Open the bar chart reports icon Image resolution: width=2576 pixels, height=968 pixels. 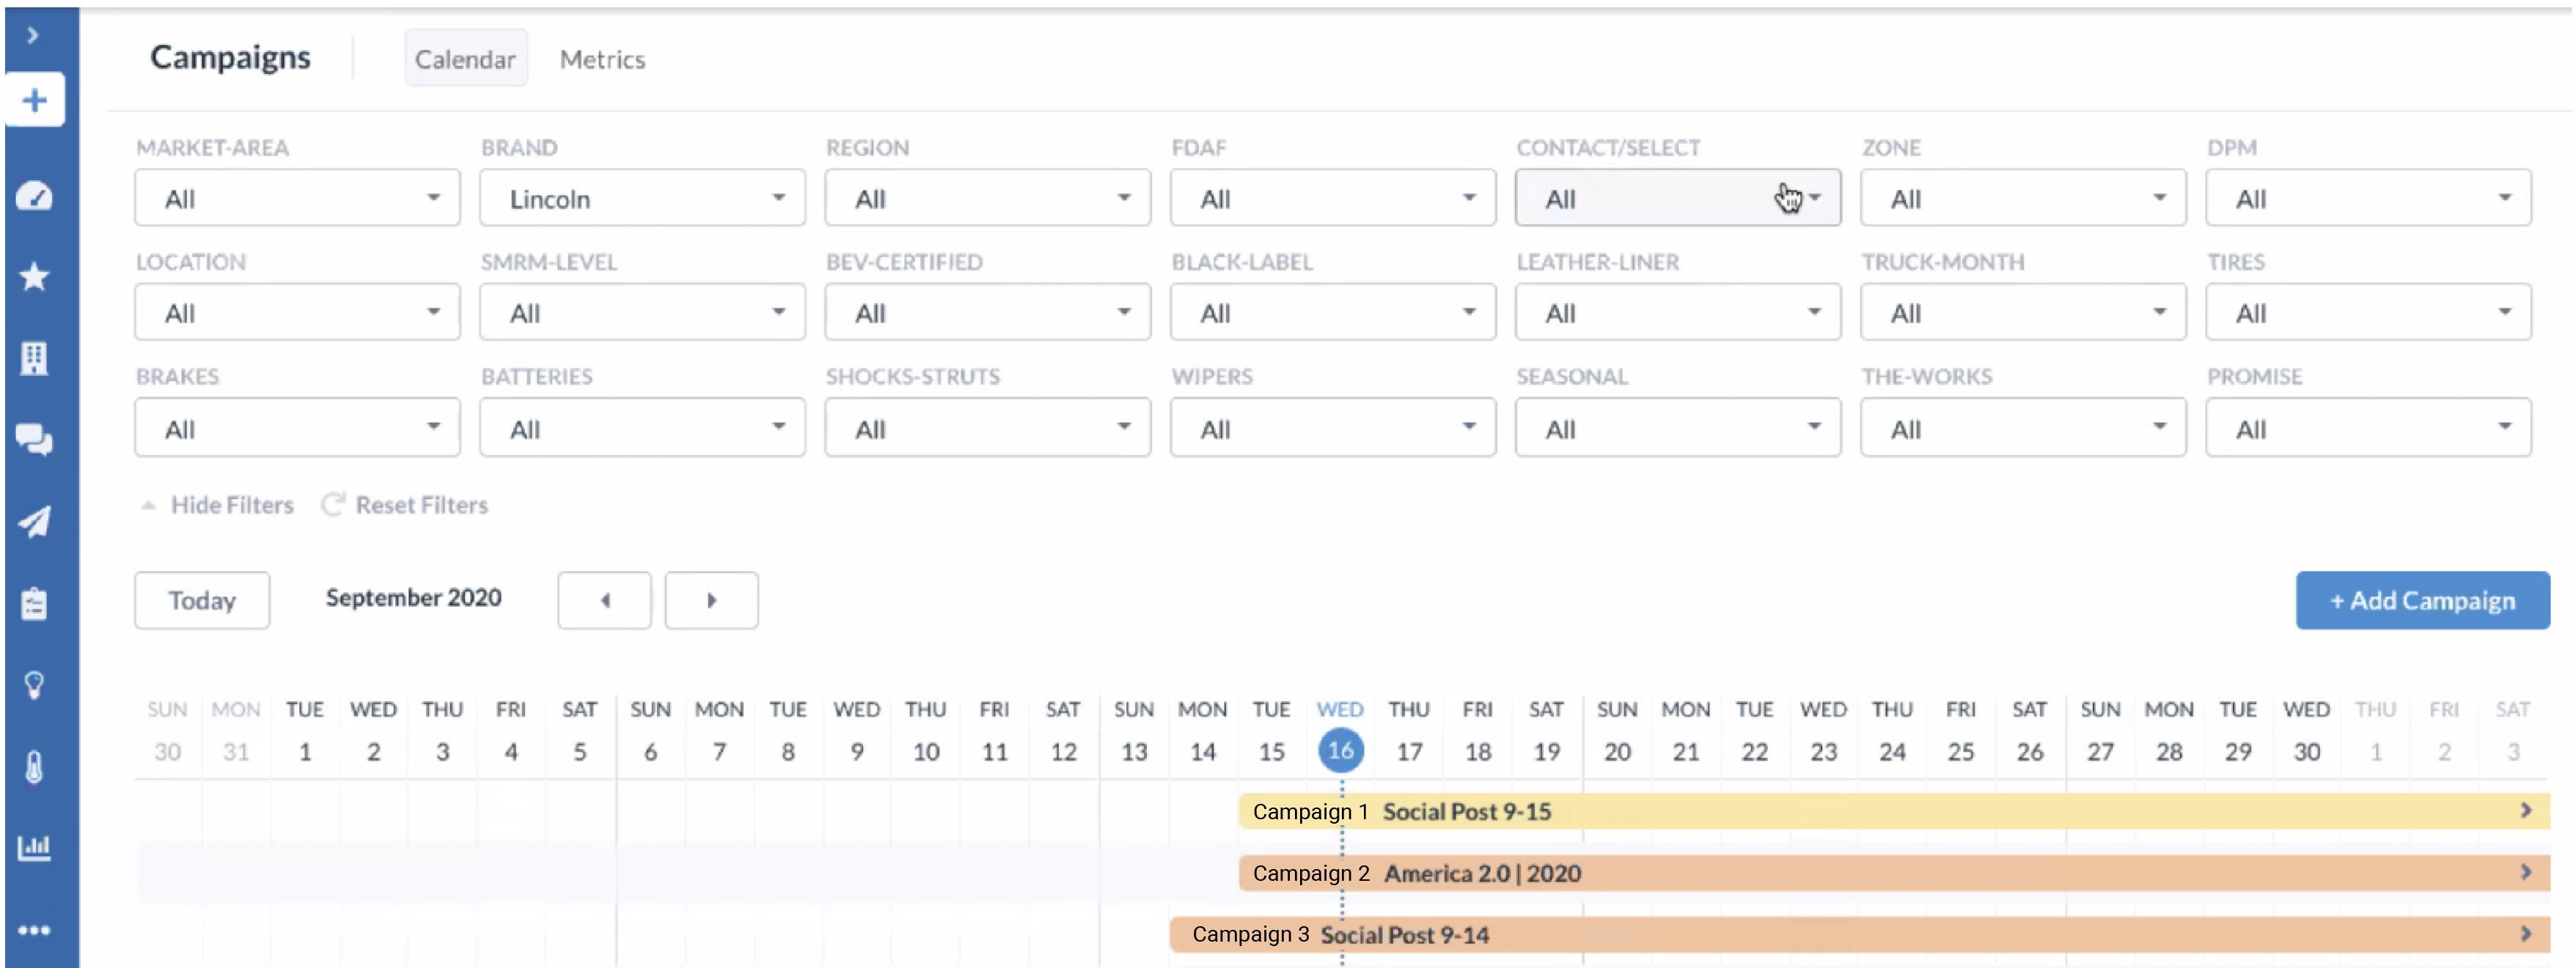(35, 848)
